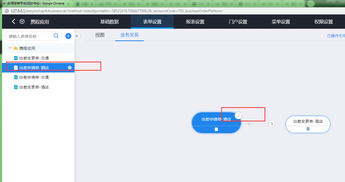345x182 pixels.
Task: Open gear settings for 出差申请单-酒店
Action: 70,68
